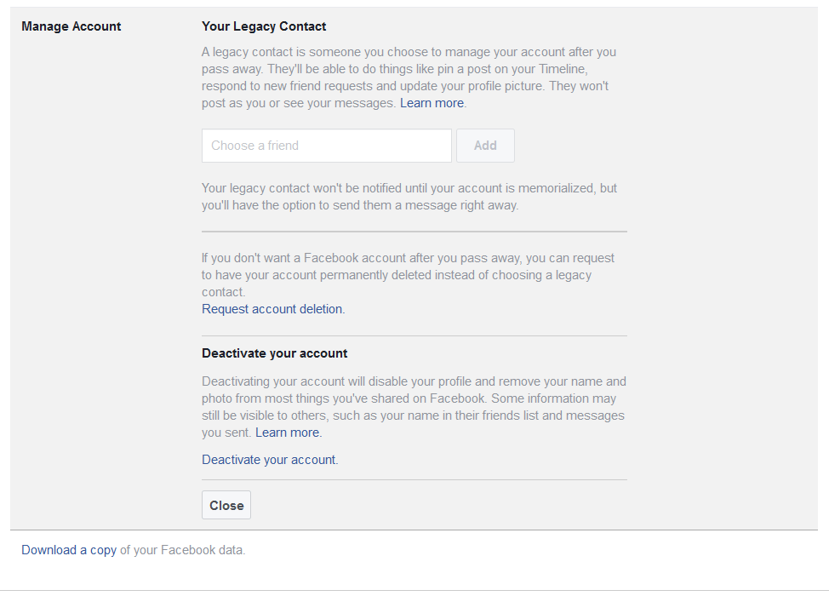Screen dimensions: 829x596
Task: Click the Add legacy contact button
Action: pyautogui.click(x=485, y=146)
